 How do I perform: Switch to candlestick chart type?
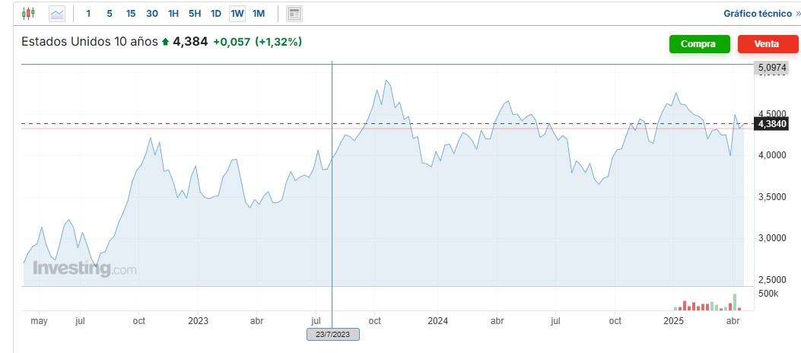click(29, 14)
